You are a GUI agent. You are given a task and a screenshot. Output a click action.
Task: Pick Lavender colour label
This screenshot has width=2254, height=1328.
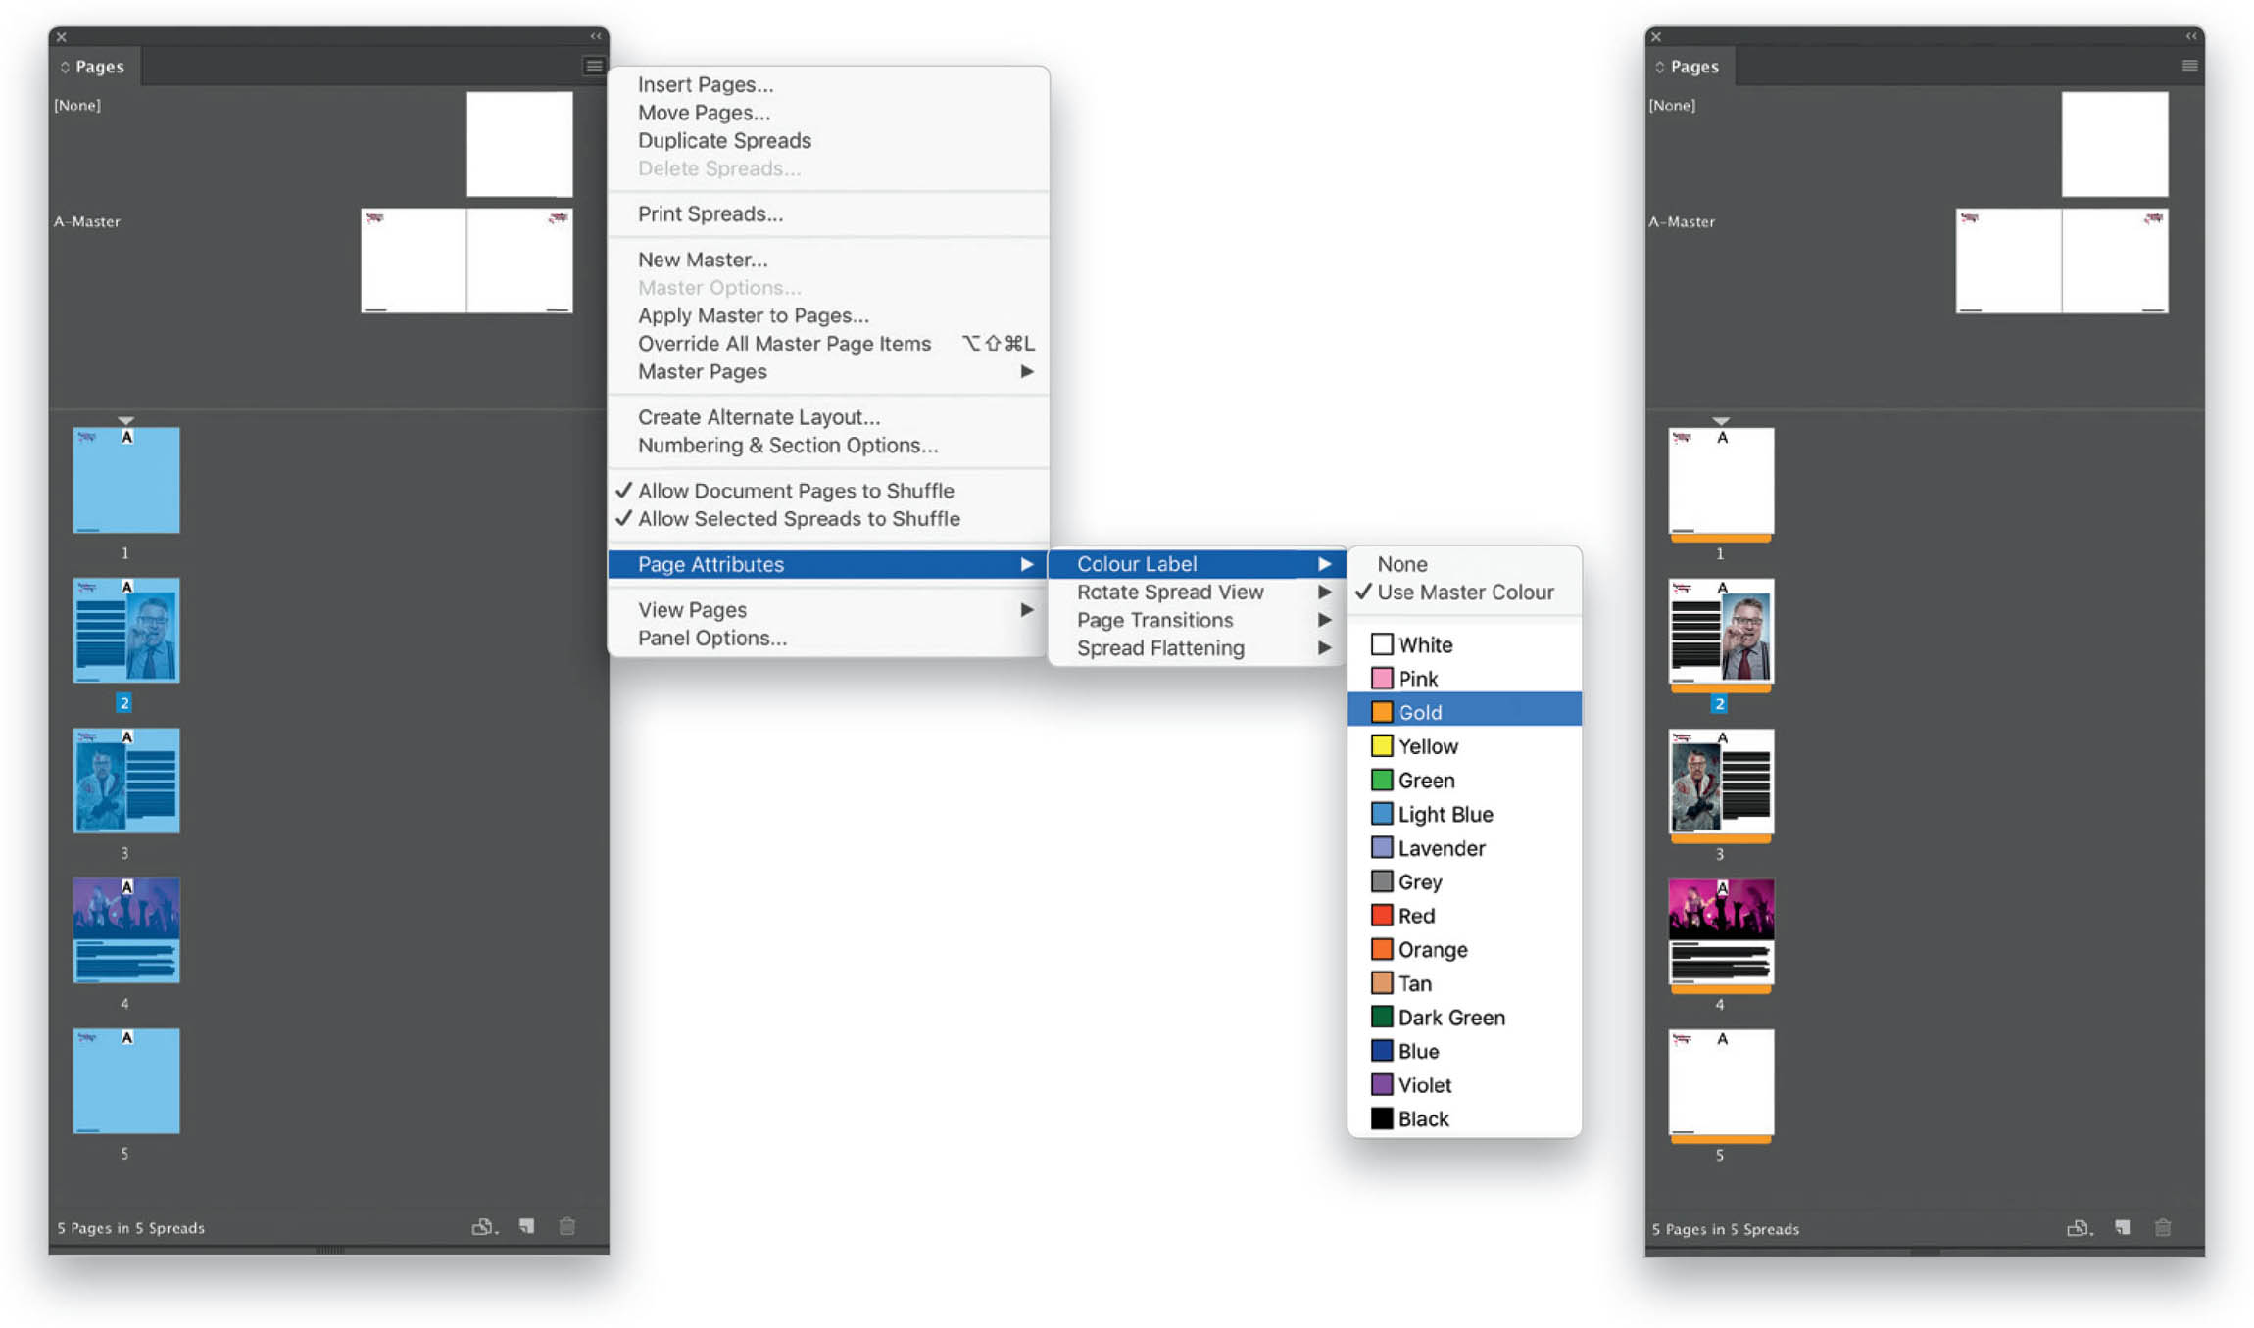click(1464, 848)
